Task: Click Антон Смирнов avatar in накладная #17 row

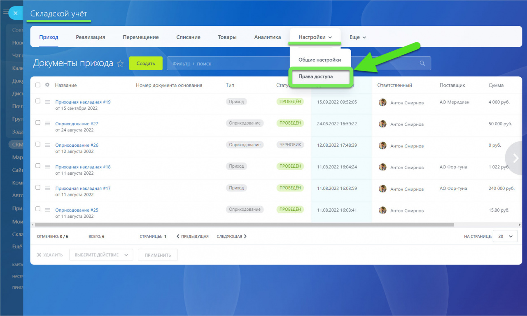Action: click(382, 189)
